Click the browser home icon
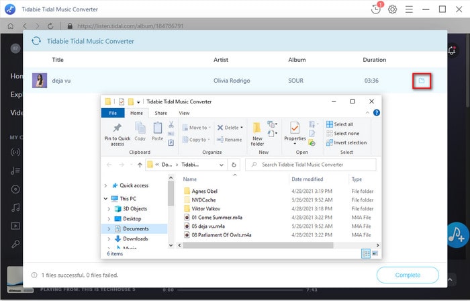 coord(11,26)
